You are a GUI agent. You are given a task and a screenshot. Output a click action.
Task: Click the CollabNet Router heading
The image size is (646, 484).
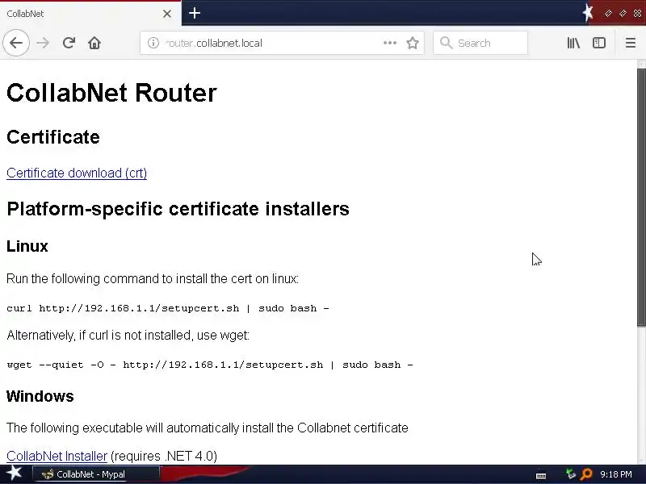click(111, 93)
